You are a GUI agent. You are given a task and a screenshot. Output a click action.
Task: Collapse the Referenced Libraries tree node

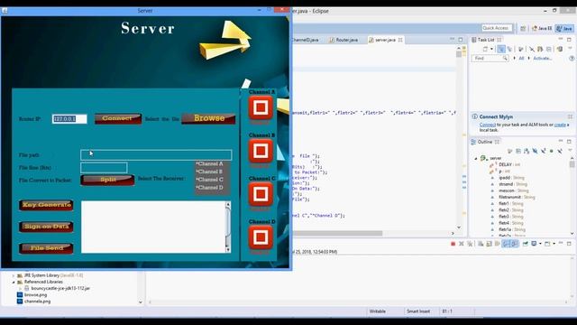14,282
